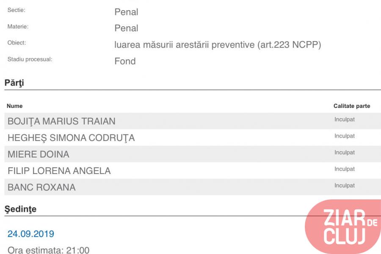Image resolution: width=381 pixels, height=254 pixels.
Task: Click the Stadiu procesual label
Action: click(30, 59)
